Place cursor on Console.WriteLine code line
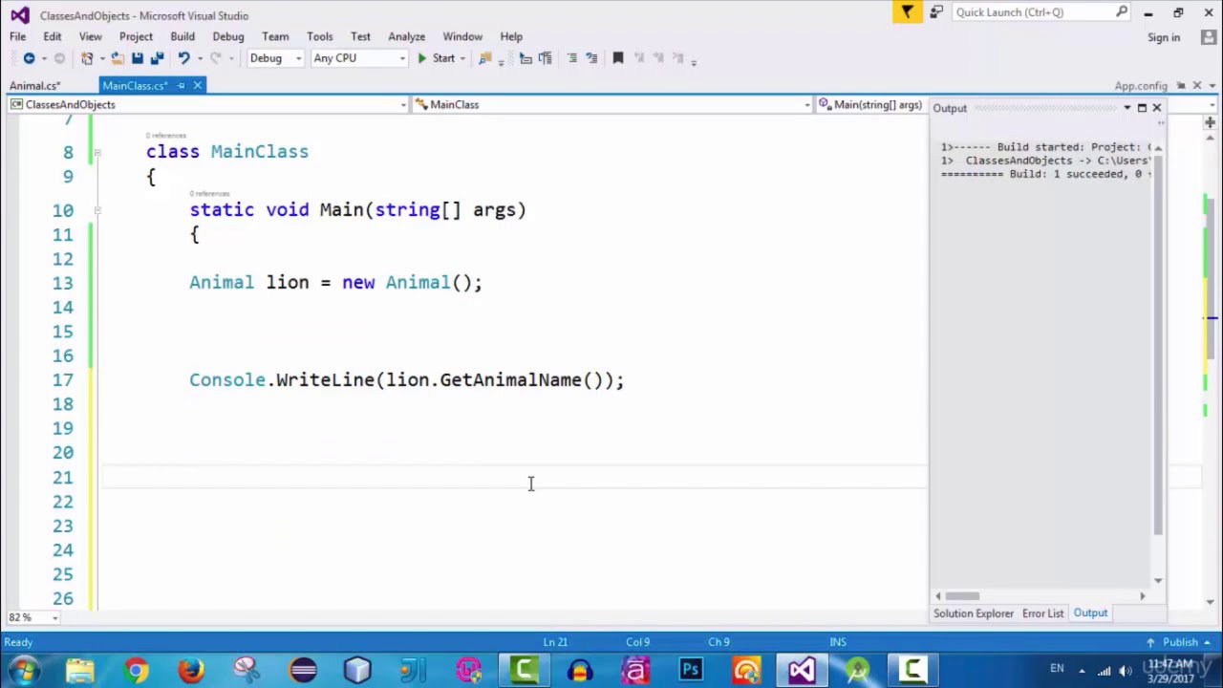 (406, 380)
